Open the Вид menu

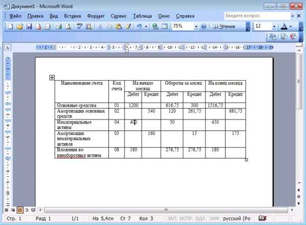pos(54,16)
